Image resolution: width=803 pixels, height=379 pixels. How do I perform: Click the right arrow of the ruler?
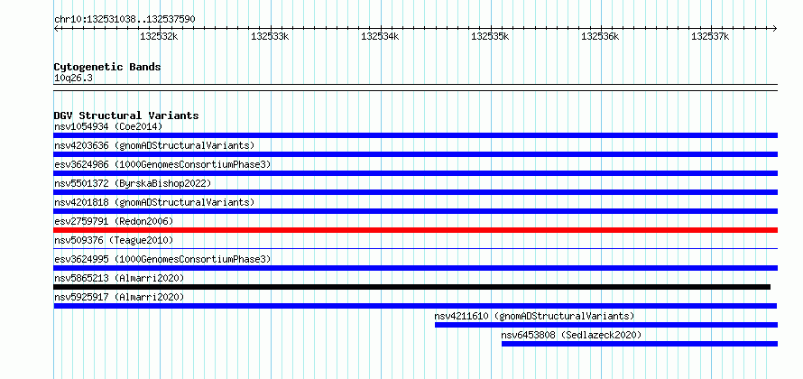click(774, 28)
